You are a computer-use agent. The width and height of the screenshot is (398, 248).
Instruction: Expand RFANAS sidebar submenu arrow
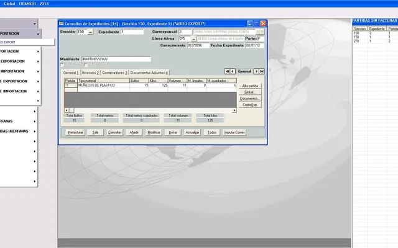[35, 122]
